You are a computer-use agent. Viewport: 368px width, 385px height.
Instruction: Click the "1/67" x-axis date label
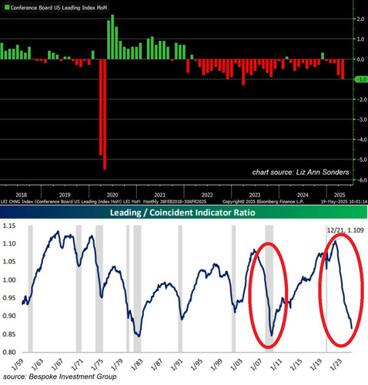click(57, 364)
